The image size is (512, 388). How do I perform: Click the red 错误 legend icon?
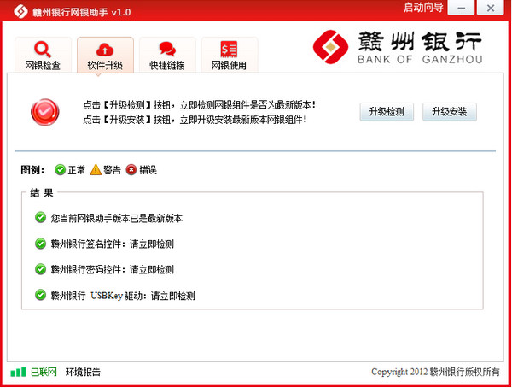[x=131, y=170]
